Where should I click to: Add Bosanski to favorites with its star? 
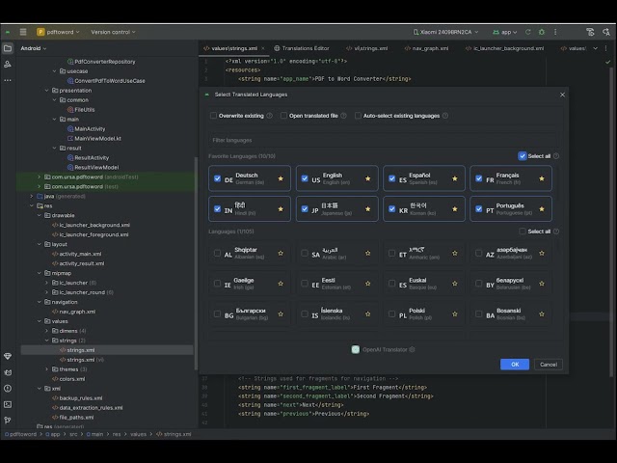click(x=542, y=314)
